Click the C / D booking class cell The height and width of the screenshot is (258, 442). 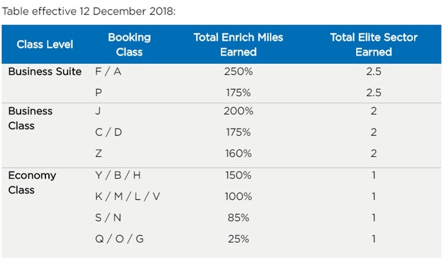coord(109,132)
